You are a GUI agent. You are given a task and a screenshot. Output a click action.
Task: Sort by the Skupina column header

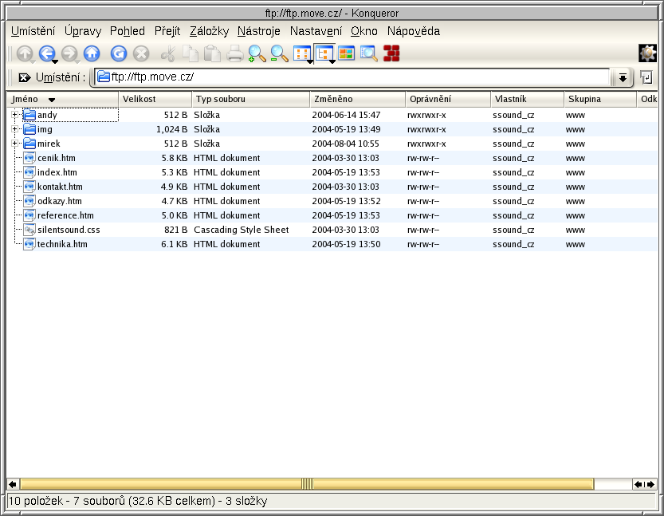pyautogui.click(x=600, y=99)
